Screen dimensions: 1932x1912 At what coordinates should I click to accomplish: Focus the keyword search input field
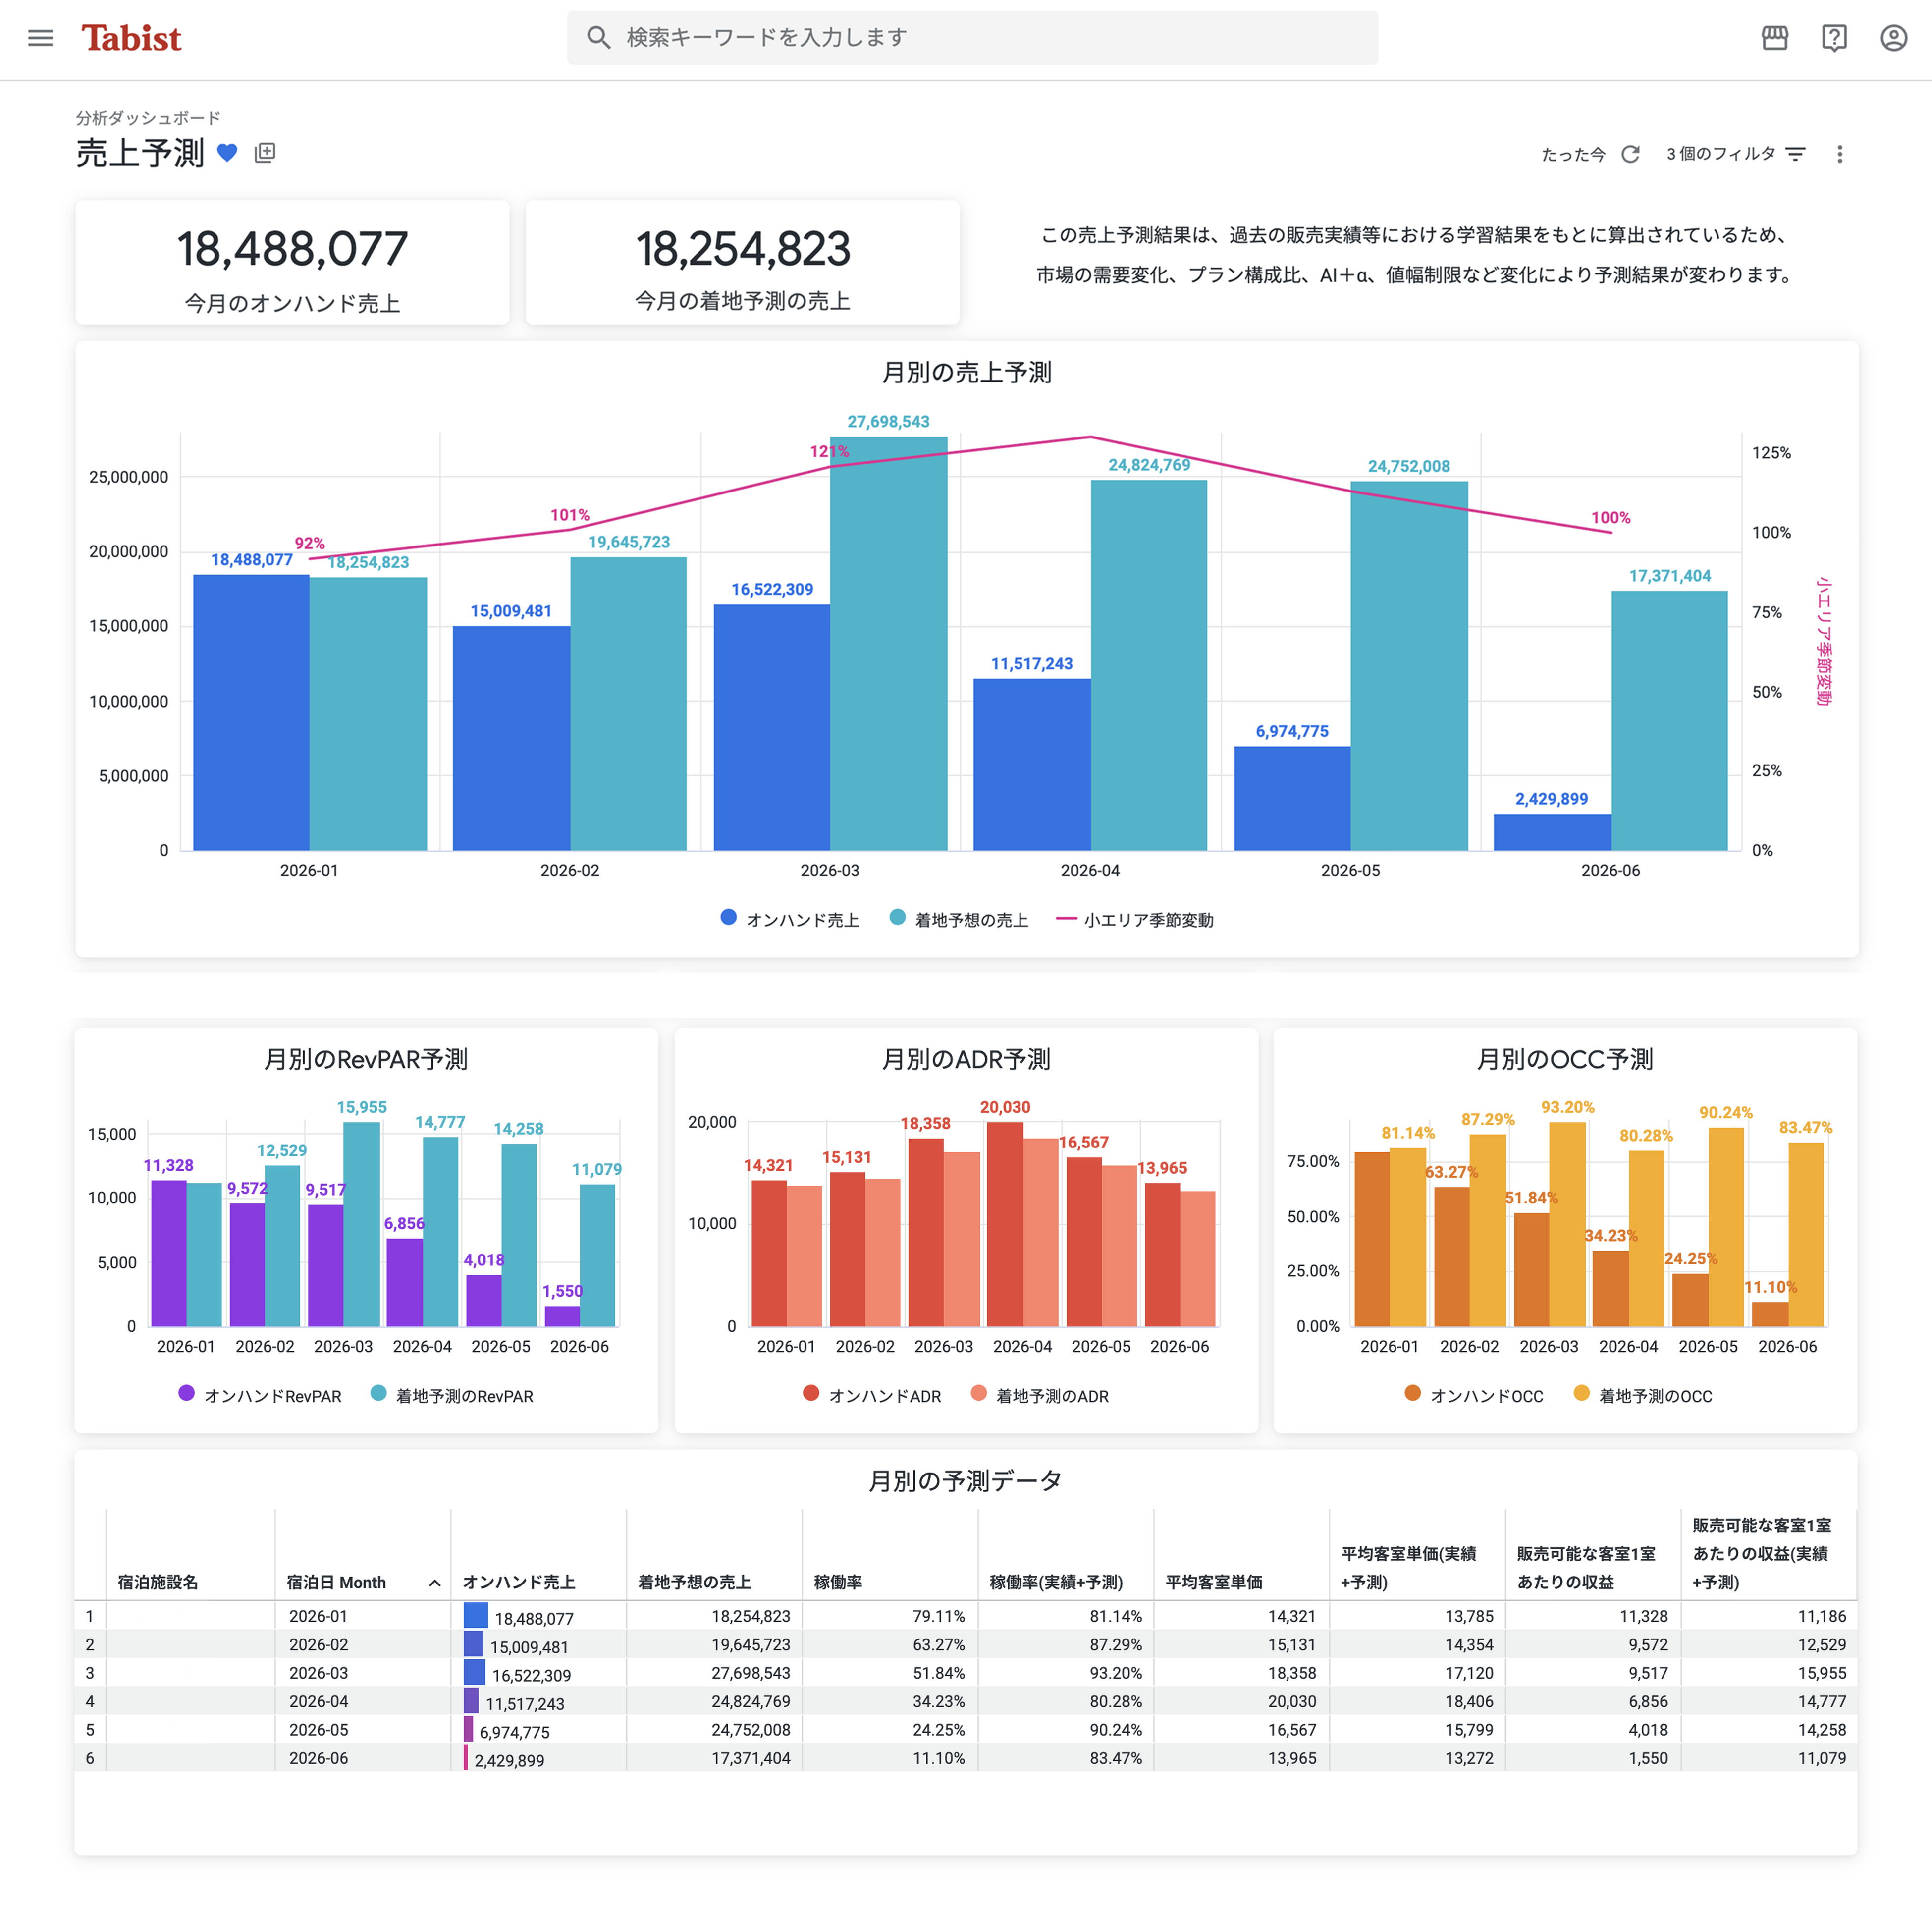[970, 38]
